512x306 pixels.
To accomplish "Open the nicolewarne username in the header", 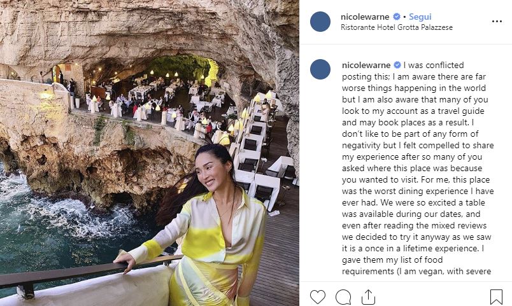I will (x=367, y=17).
